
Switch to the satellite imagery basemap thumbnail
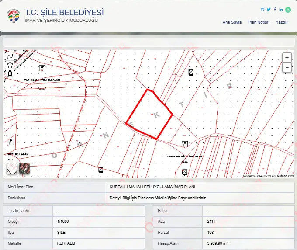pos(24,169)
